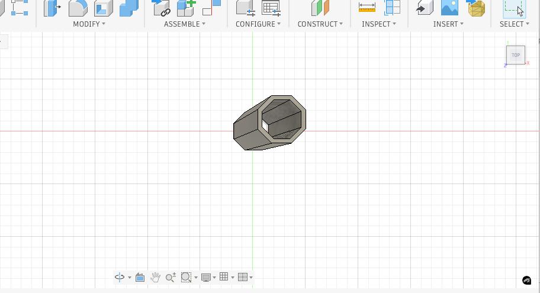Expand the Grid and Snaps dropdown arrow
540x293 pixels.
point(233,278)
